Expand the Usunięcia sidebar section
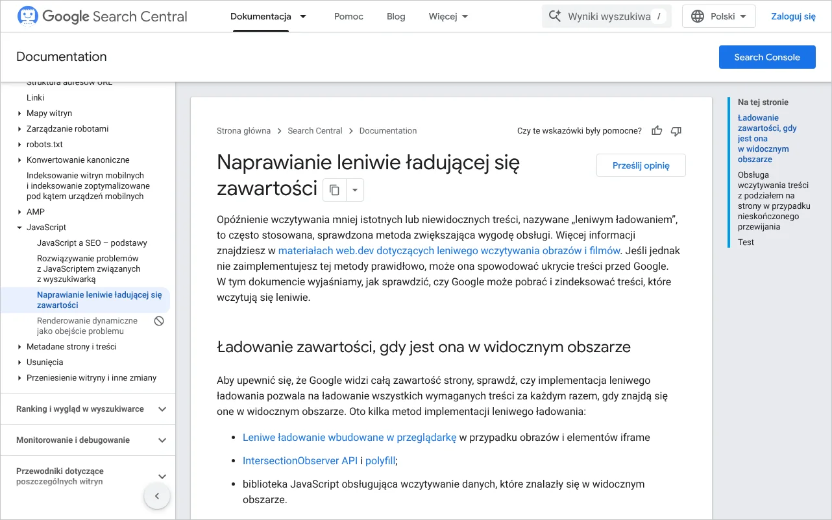 click(x=19, y=362)
